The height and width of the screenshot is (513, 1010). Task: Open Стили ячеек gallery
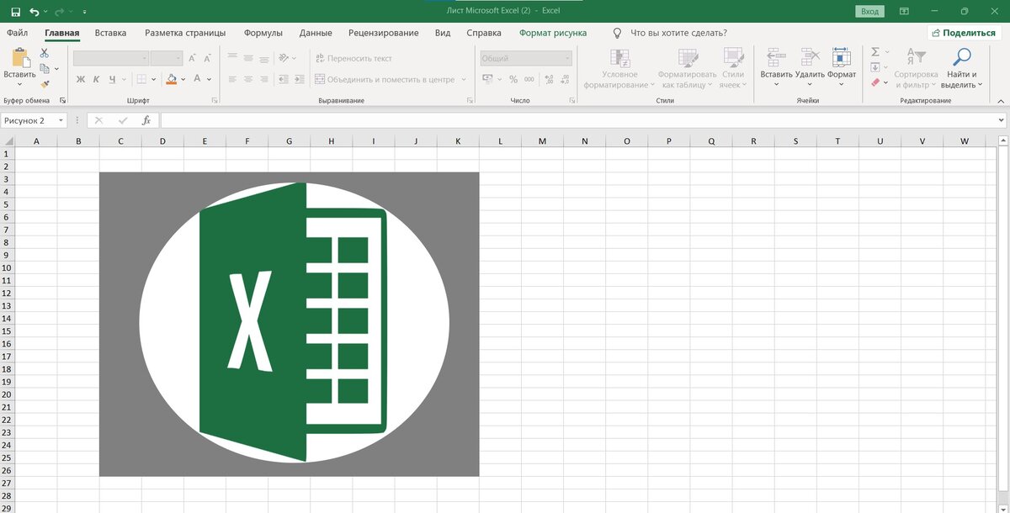pyautogui.click(x=733, y=68)
